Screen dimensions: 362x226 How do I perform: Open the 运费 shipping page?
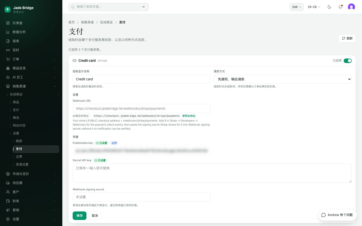pos(36,157)
